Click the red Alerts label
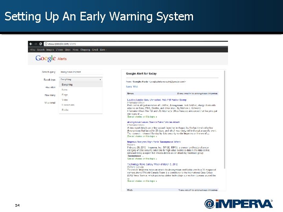This screenshot has height=212, width=283. coord(62,59)
